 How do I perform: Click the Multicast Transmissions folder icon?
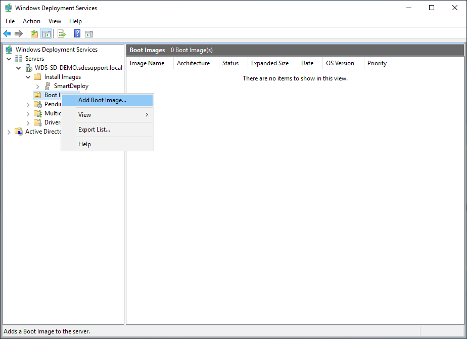coord(38,113)
